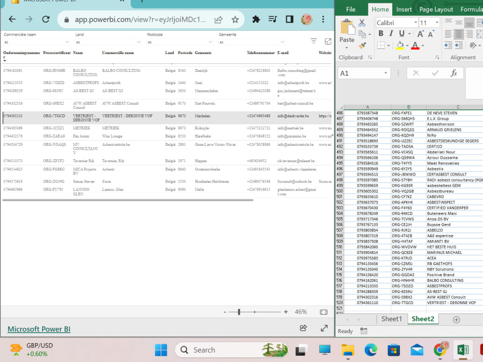Open Power BI full screen mode arrow
This screenshot has height=362, width=483.
point(324,328)
